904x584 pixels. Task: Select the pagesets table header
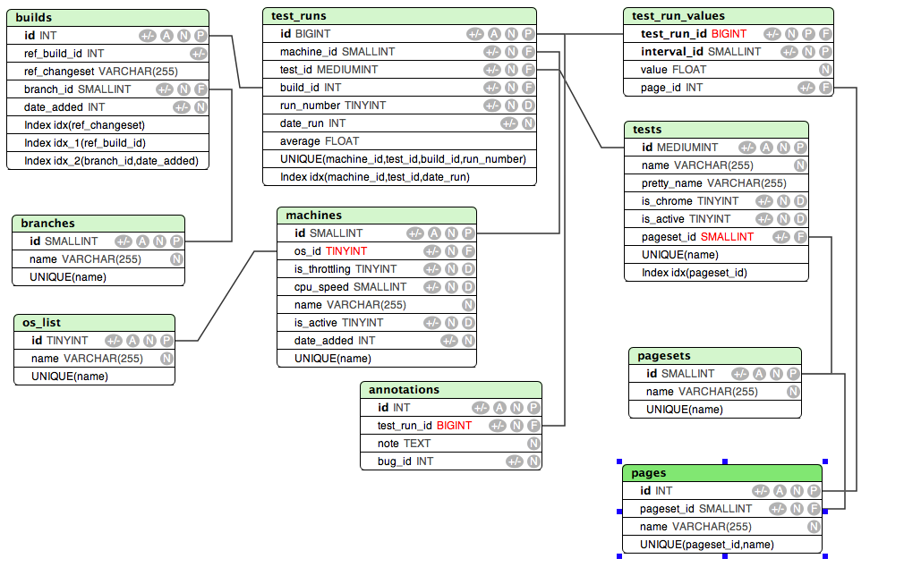click(x=715, y=355)
